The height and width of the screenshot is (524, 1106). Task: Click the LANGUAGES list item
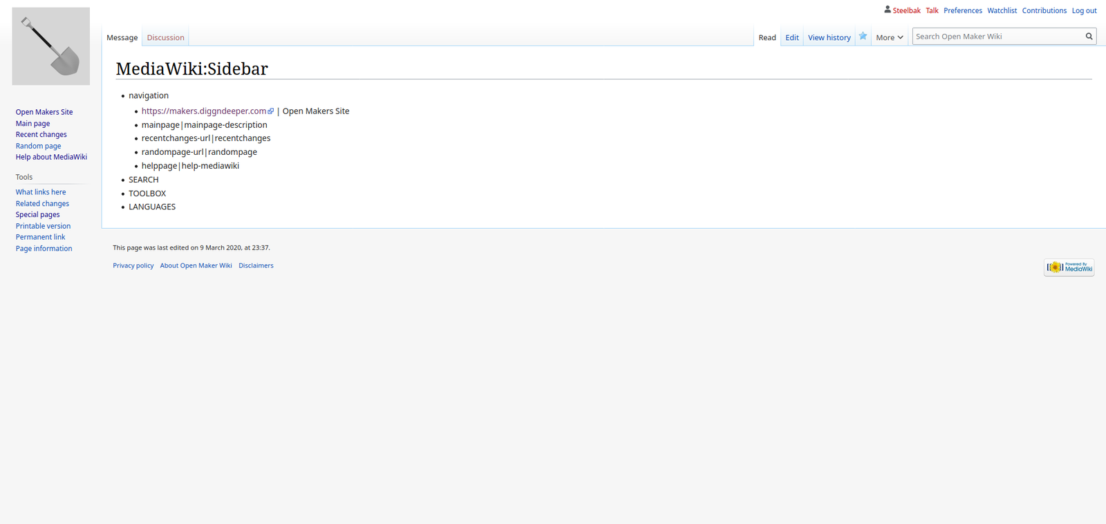152,207
